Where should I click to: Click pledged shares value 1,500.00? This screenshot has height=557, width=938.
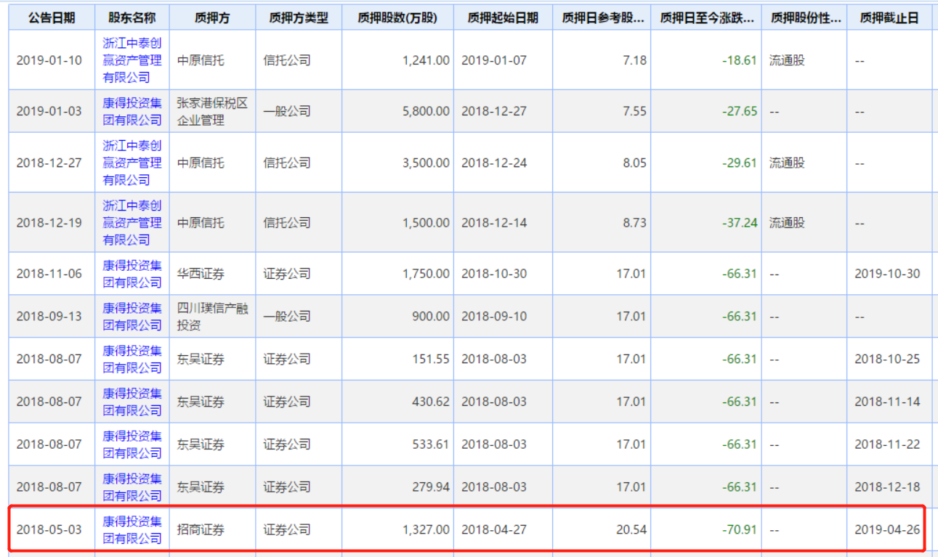(426, 222)
